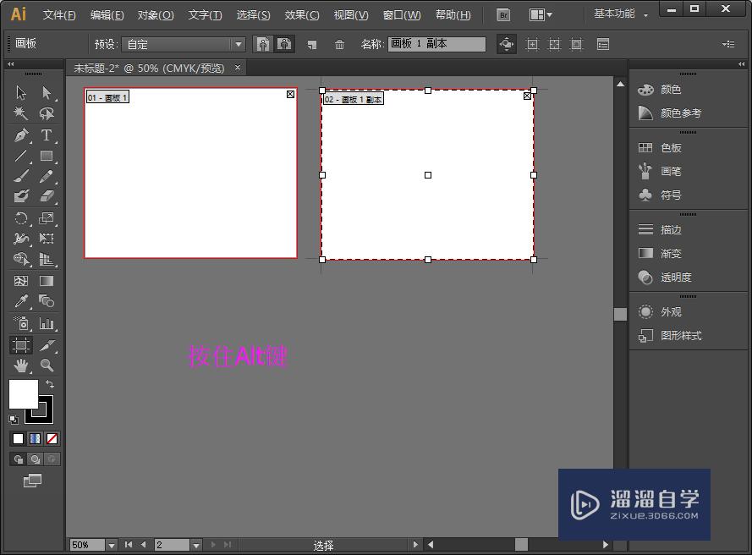Image resolution: width=752 pixels, height=555 pixels.
Task: Select the Artboard tool
Action: tap(20, 345)
